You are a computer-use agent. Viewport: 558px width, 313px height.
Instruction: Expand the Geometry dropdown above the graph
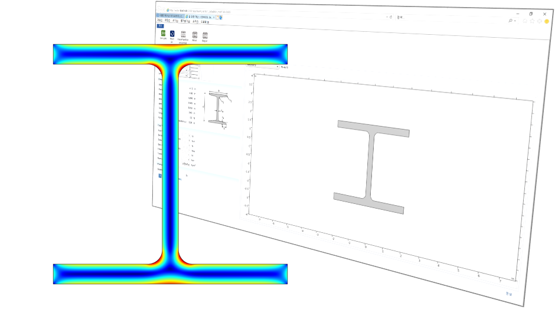pos(263,66)
